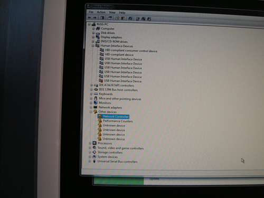Click the Disk drives category icon
The image size is (264, 198).
[98, 33]
